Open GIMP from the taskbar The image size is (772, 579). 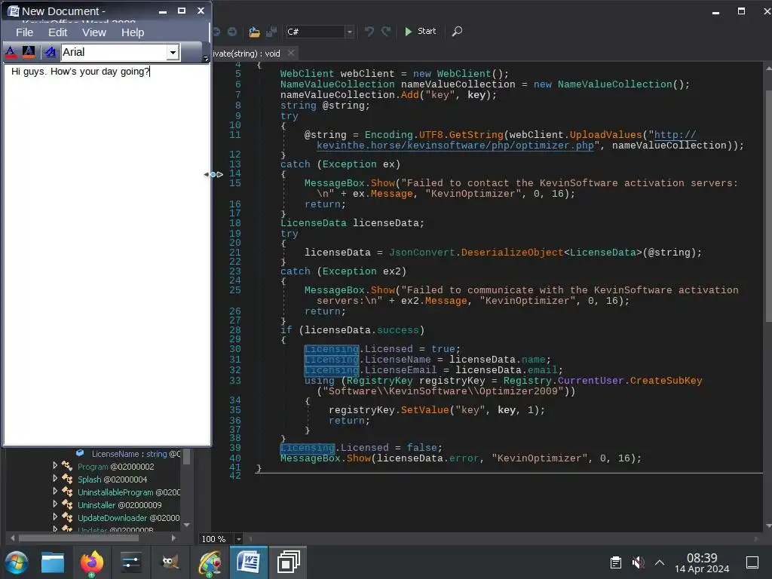170,562
